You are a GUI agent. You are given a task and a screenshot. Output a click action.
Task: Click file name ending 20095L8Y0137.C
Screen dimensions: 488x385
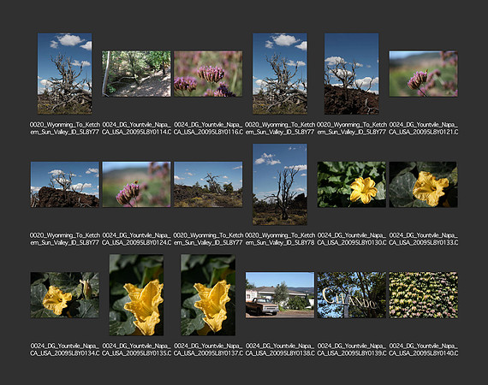pyautogui.click(x=208, y=349)
